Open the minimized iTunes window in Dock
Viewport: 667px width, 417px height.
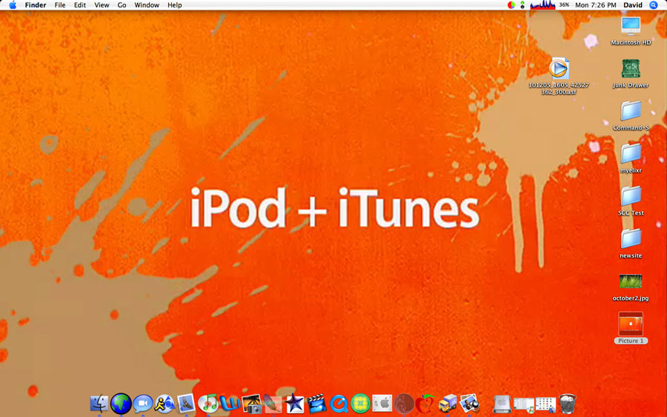[x=524, y=405]
